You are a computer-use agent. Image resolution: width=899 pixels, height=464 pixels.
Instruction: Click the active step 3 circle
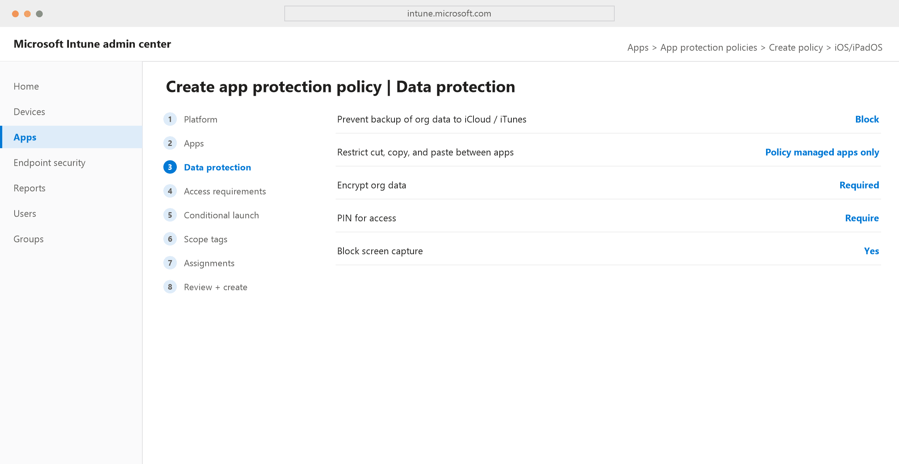click(x=170, y=167)
